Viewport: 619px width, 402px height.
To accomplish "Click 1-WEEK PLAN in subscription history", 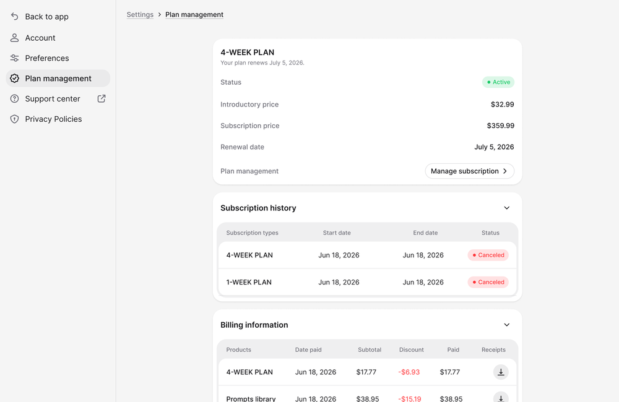I will coord(249,282).
